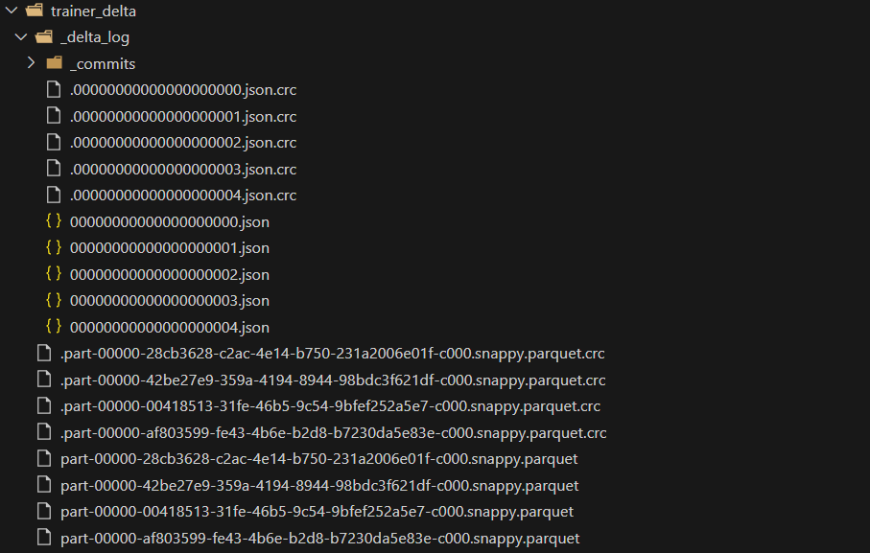Open .00000000000000000000.json.crc file

tap(183, 90)
